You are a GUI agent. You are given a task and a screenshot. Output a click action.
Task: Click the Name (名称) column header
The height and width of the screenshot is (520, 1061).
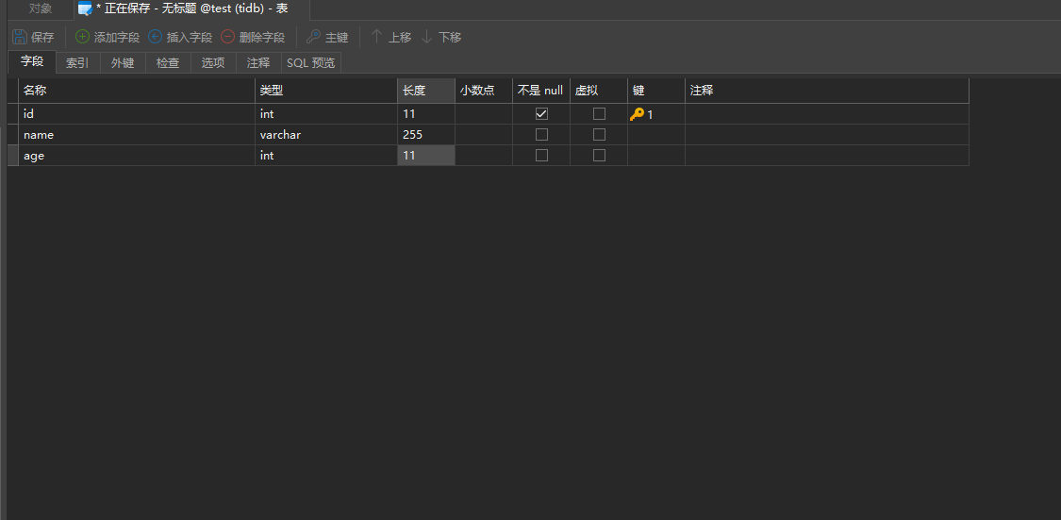click(137, 91)
